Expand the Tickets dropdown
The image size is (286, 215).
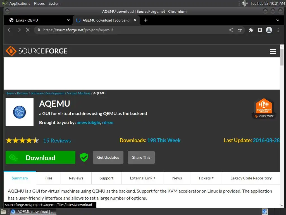(206, 178)
